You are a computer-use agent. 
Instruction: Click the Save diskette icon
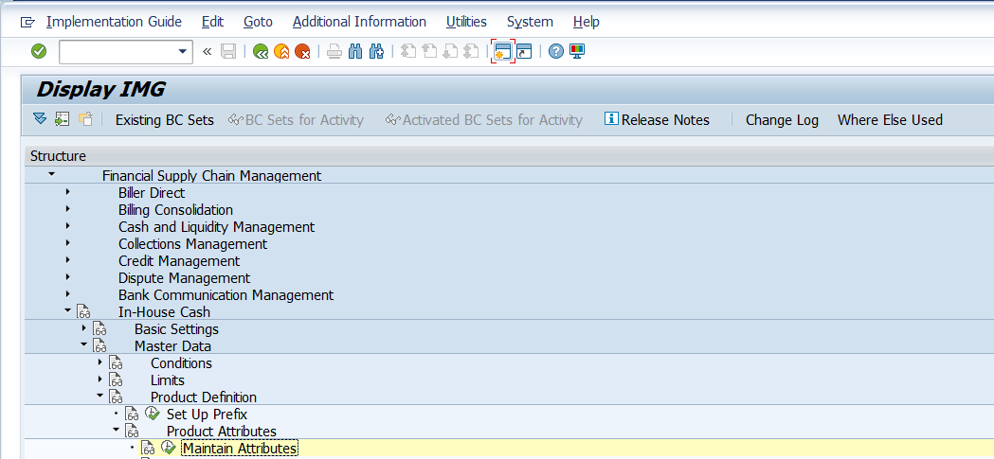[x=228, y=52]
